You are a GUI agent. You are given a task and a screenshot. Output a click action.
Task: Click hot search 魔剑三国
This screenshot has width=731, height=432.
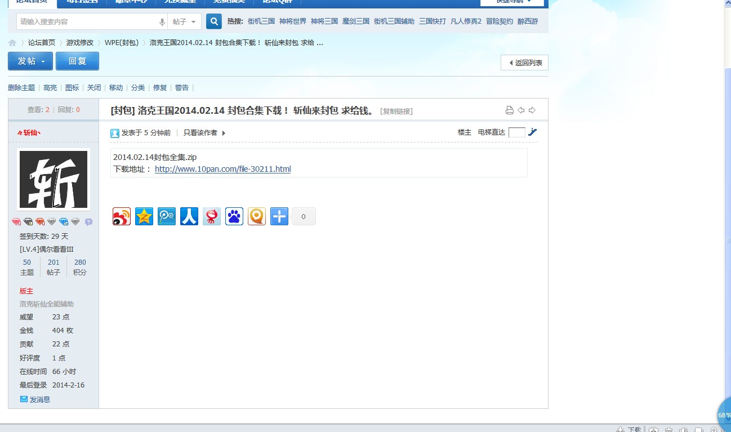pyautogui.click(x=356, y=21)
